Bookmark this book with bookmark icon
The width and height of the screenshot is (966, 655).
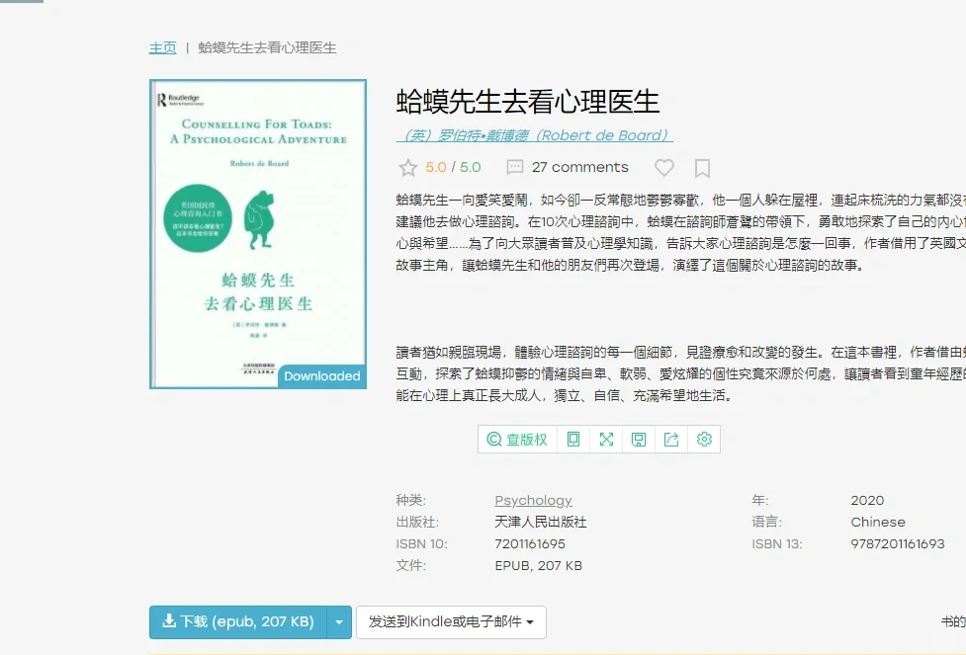pos(702,168)
